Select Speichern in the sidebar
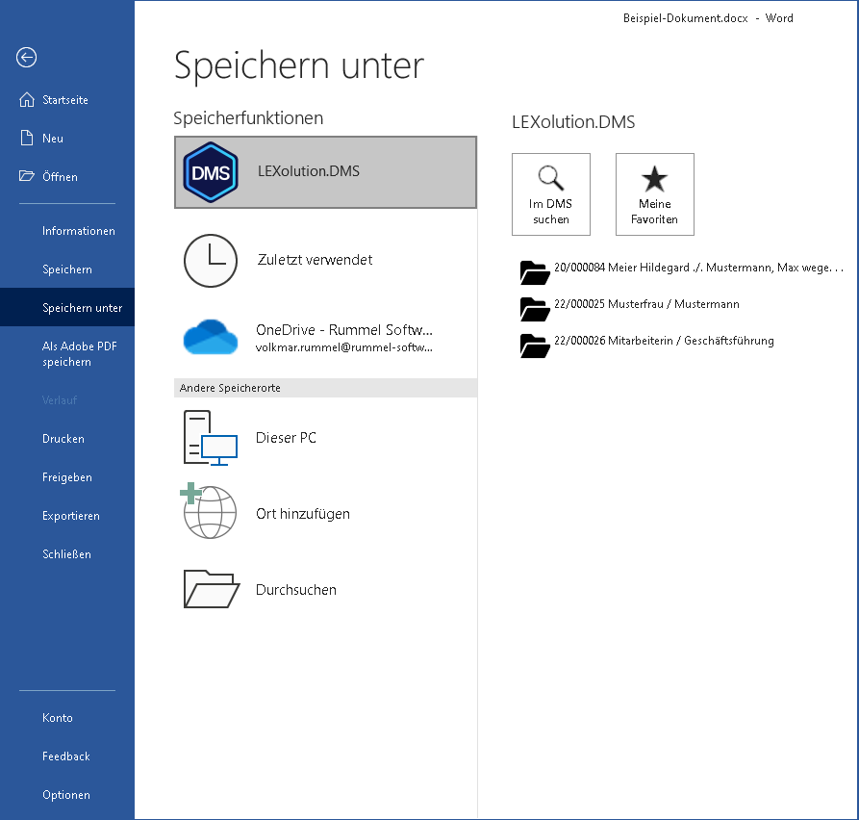 (x=67, y=269)
